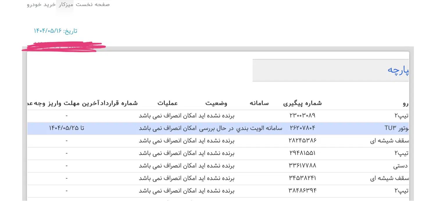Click امکان انصراف نمی باشد in row ۳۴۵۳۸۲۴۱
The height and width of the screenshot is (201, 436).
tap(167, 178)
